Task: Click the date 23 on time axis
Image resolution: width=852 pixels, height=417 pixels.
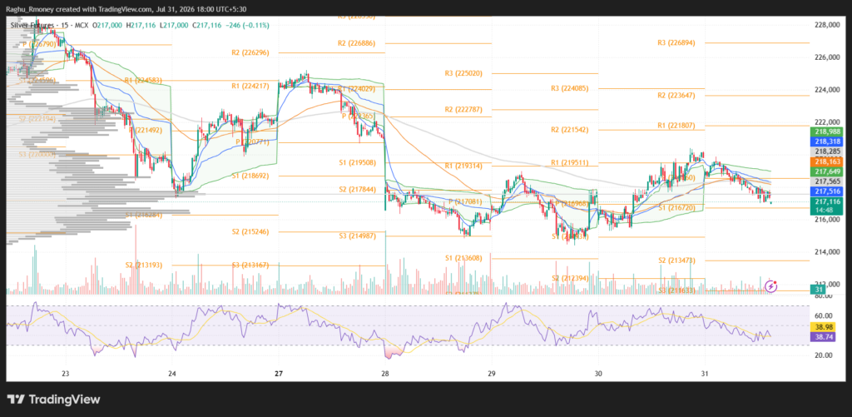Action: 65,374
